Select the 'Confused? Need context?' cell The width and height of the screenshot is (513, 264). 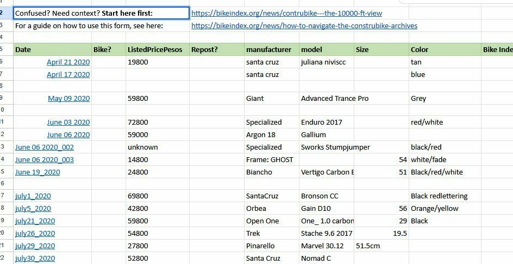[x=101, y=13]
